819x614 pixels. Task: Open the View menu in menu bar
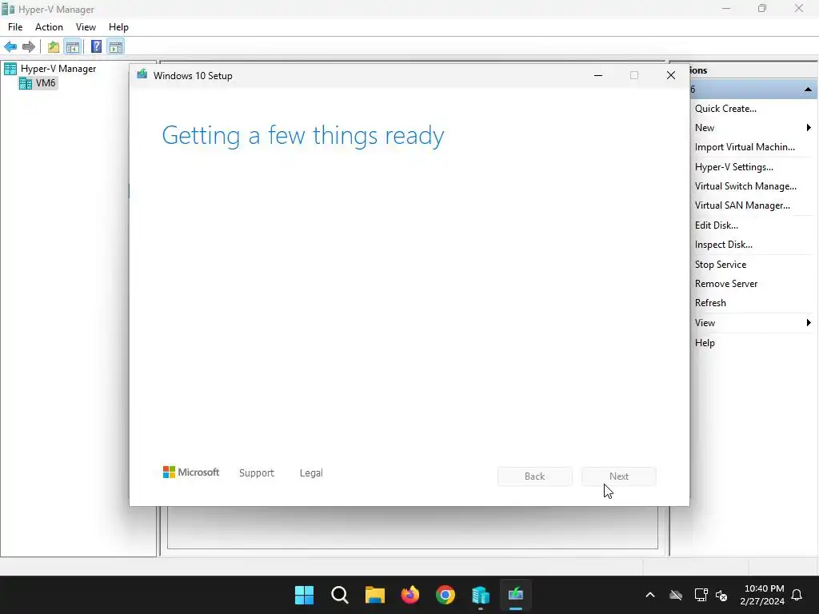pyautogui.click(x=86, y=27)
